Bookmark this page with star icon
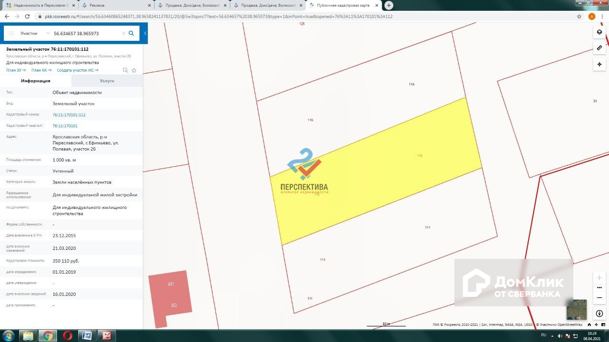609x342 pixels. point(579,16)
